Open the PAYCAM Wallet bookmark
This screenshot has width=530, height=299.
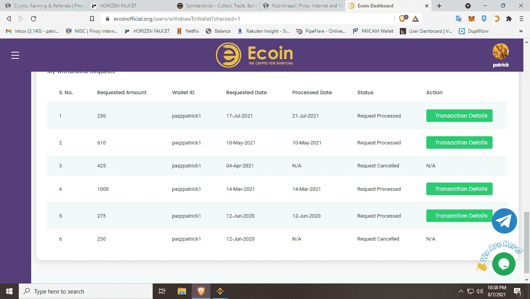(x=373, y=31)
